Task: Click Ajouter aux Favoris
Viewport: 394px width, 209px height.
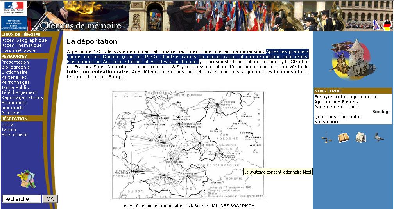Action: [x=336, y=102]
